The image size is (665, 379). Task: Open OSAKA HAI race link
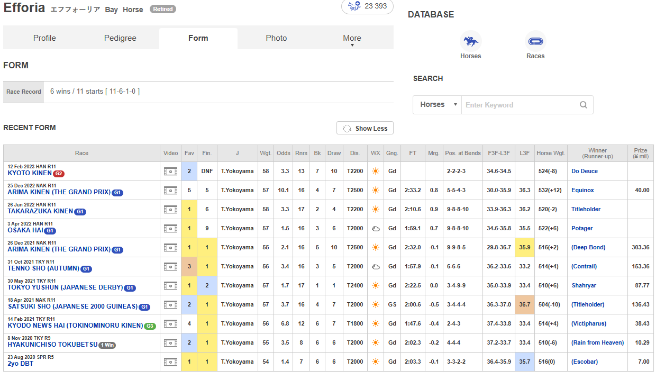pos(25,231)
